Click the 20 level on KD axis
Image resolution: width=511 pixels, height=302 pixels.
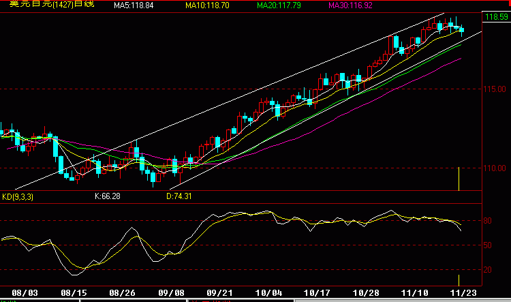tap(488, 270)
